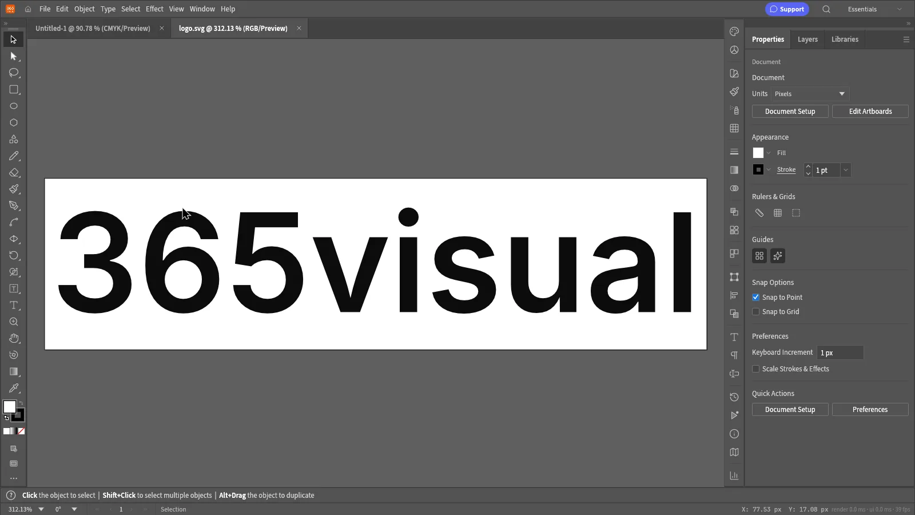Click Document Setup under Document section
This screenshot has height=515, width=915.
(x=790, y=112)
